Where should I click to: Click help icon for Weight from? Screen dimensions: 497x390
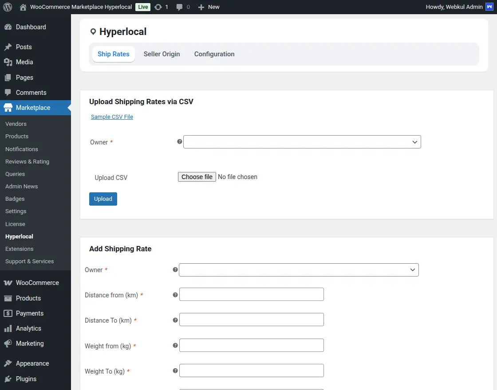click(x=175, y=346)
